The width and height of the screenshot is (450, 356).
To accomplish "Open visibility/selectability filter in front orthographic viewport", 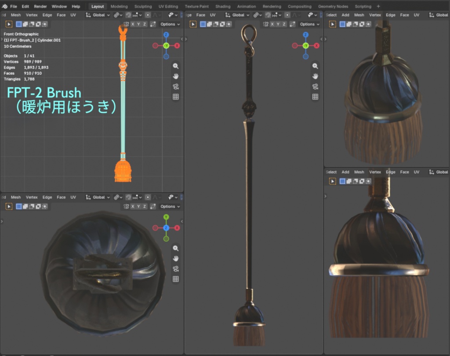I will (x=172, y=15).
